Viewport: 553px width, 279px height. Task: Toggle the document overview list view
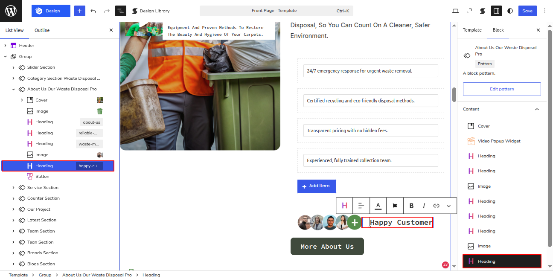click(x=121, y=11)
